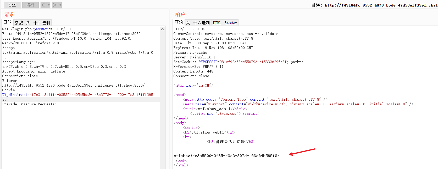Click the Date response header

tap(210, 43)
